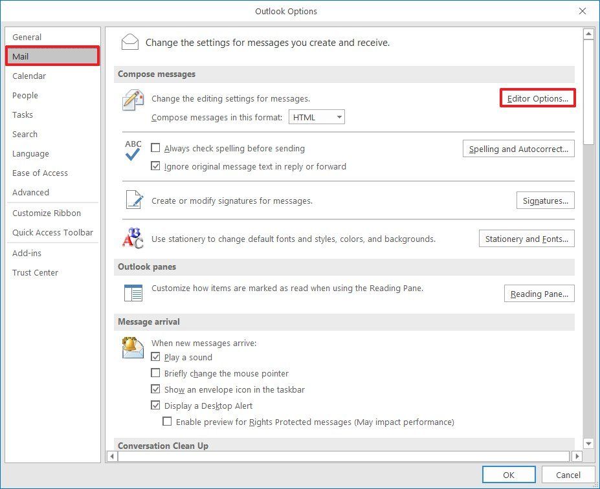Confirm changes with the OK button
The image size is (600, 489).
pos(509,474)
